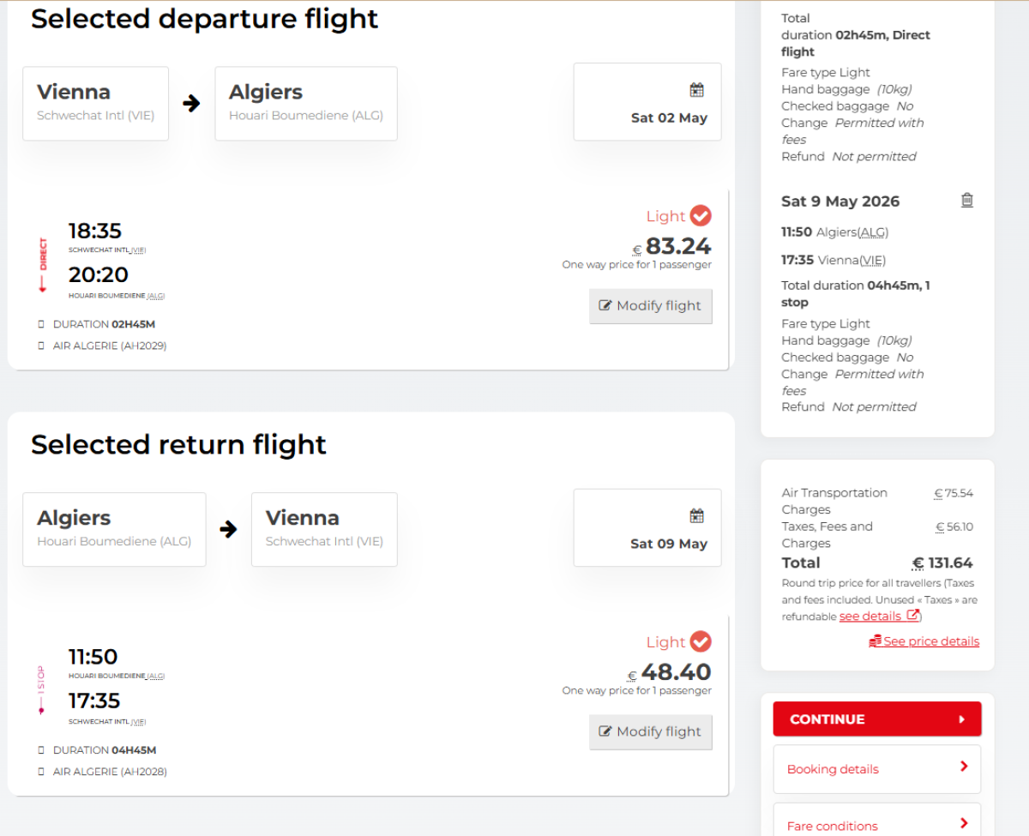Click the 1 STOP indicator on return flight
Image resolution: width=1029 pixels, height=836 pixels.
tap(40, 690)
